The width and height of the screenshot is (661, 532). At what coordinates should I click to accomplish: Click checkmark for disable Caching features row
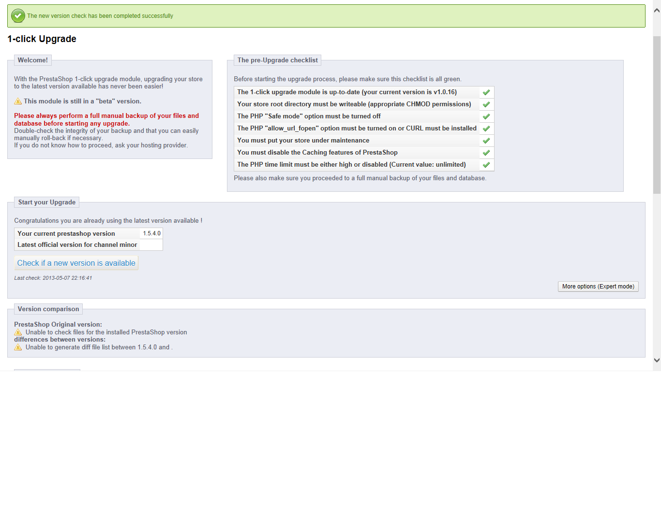coord(486,153)
